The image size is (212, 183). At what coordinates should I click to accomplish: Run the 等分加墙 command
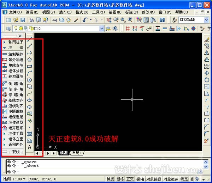(13, 60)
